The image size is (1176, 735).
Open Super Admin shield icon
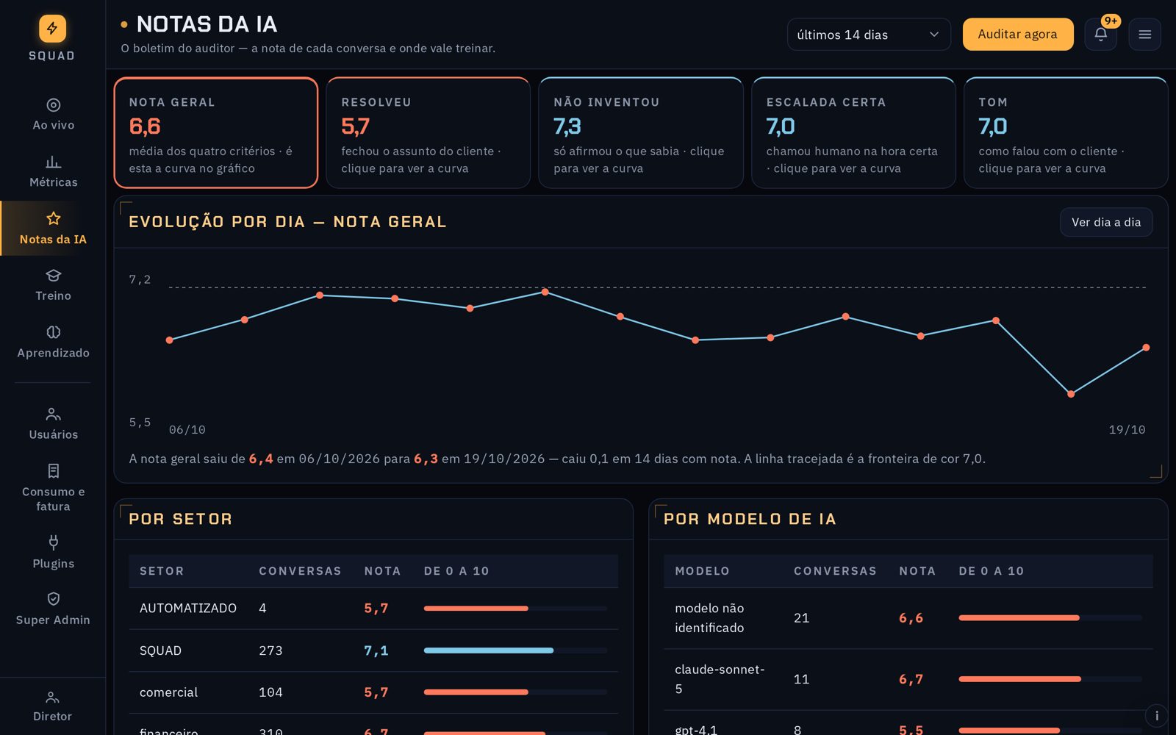coord(53,599)
